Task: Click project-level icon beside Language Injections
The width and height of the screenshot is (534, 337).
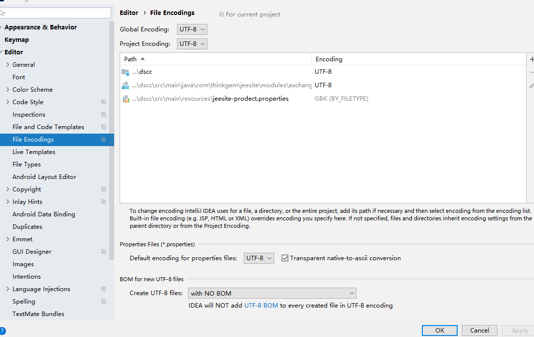Action: tap(104, 289)
